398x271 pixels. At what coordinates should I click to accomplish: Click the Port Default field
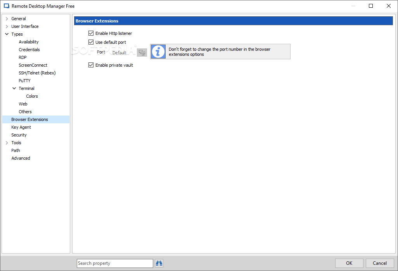[124, 52]
